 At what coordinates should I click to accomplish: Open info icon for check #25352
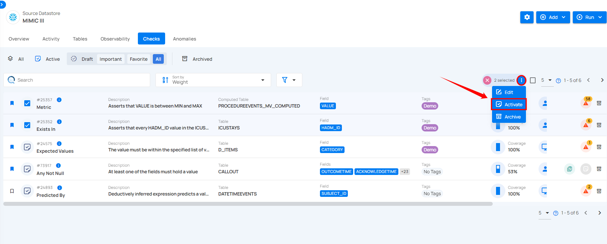click(59, 122)
